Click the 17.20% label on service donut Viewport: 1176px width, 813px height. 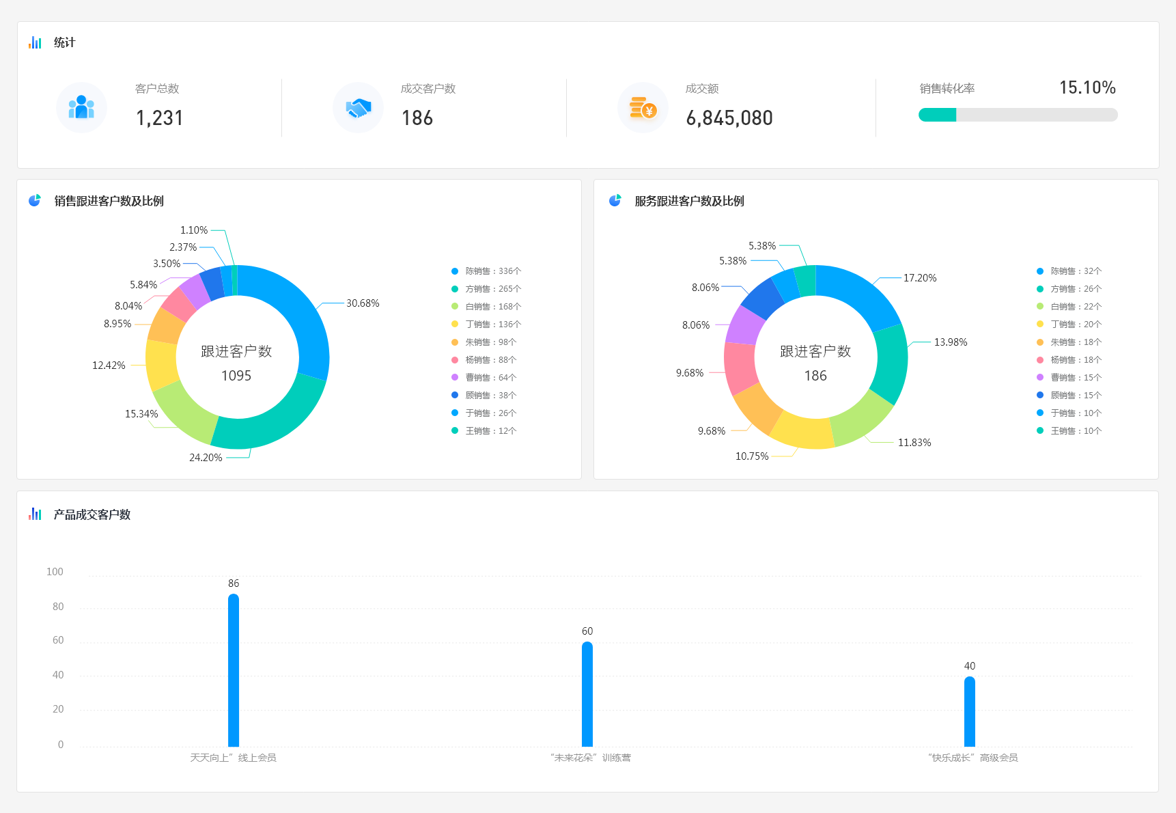coord(920,278)
